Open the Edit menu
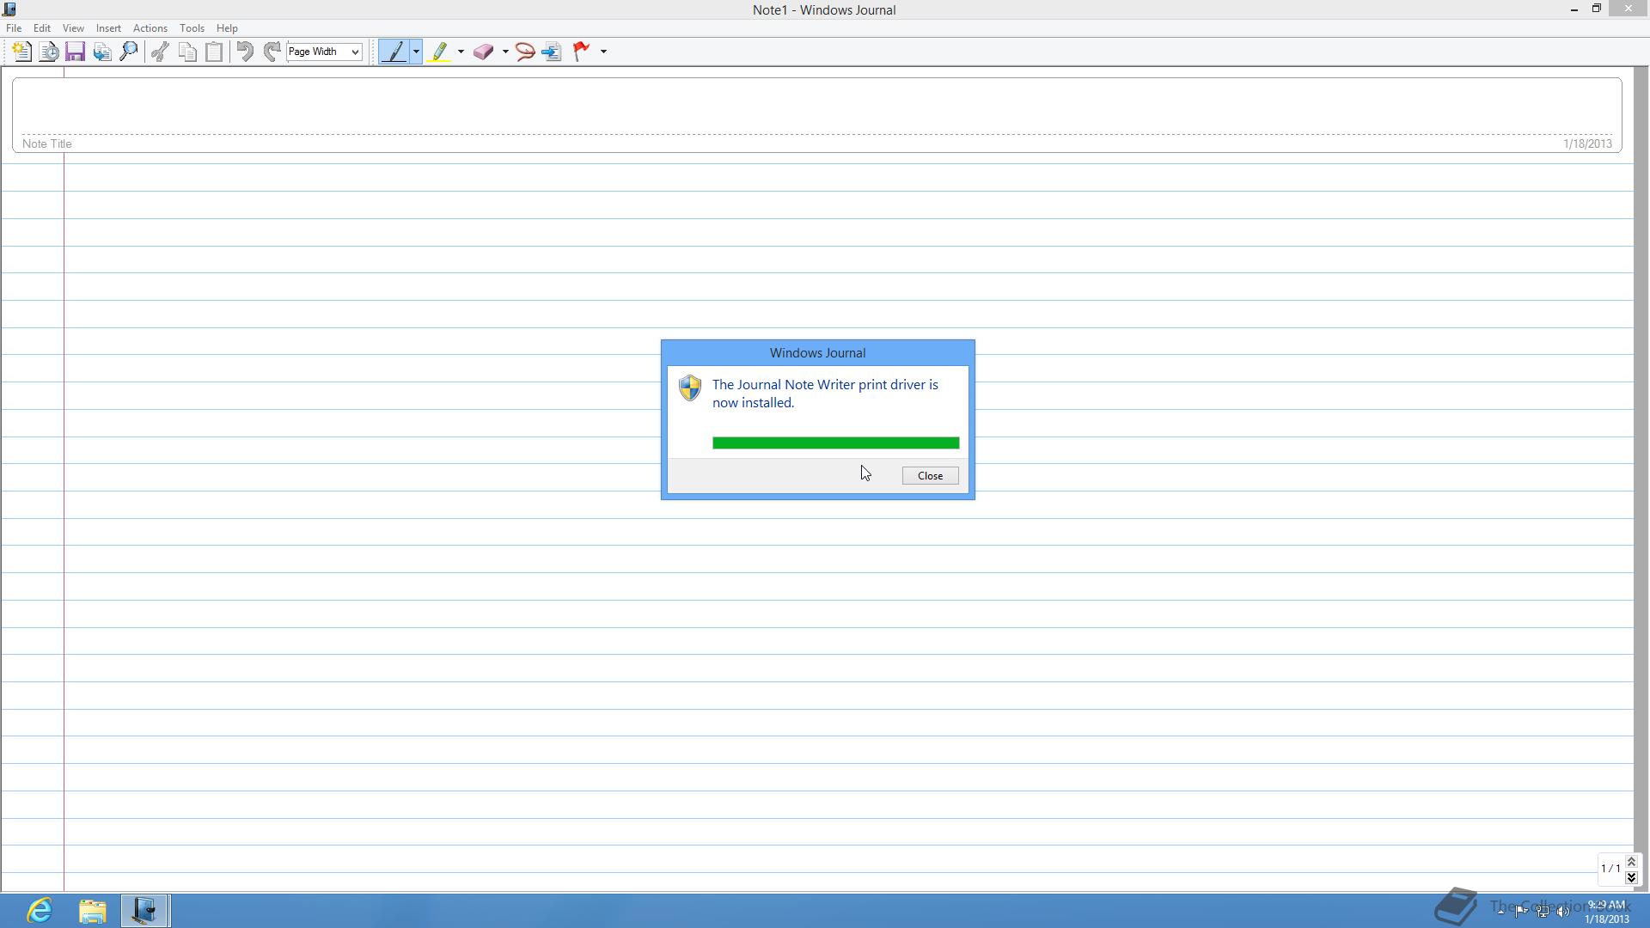1650x928 pixels. pyautogui.click(x=41, y=28)
